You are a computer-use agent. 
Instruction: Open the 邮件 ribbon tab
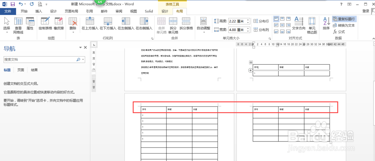click(x=104, y=11)
